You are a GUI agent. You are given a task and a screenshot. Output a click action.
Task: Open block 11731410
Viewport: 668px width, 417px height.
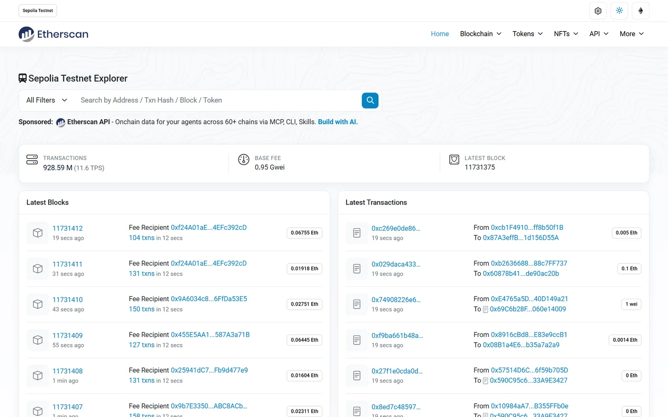coord(68,300)
